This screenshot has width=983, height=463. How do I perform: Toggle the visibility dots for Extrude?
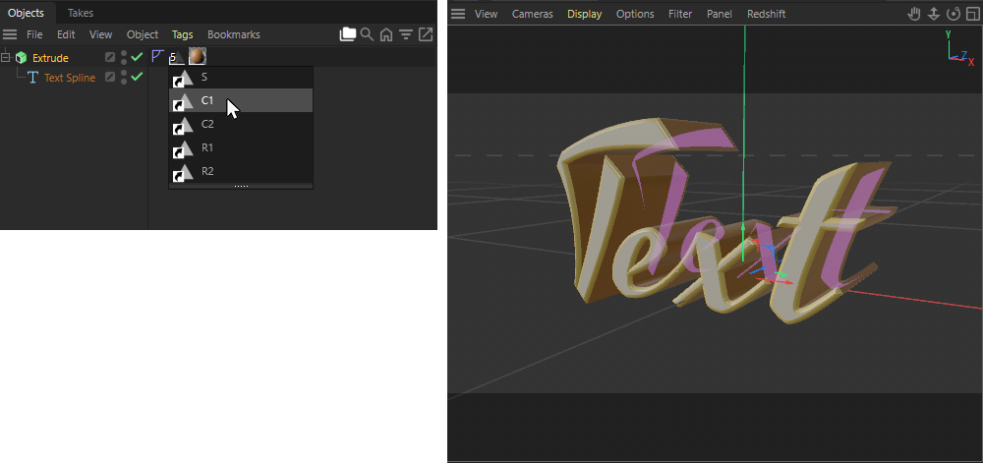click(124, 58)
